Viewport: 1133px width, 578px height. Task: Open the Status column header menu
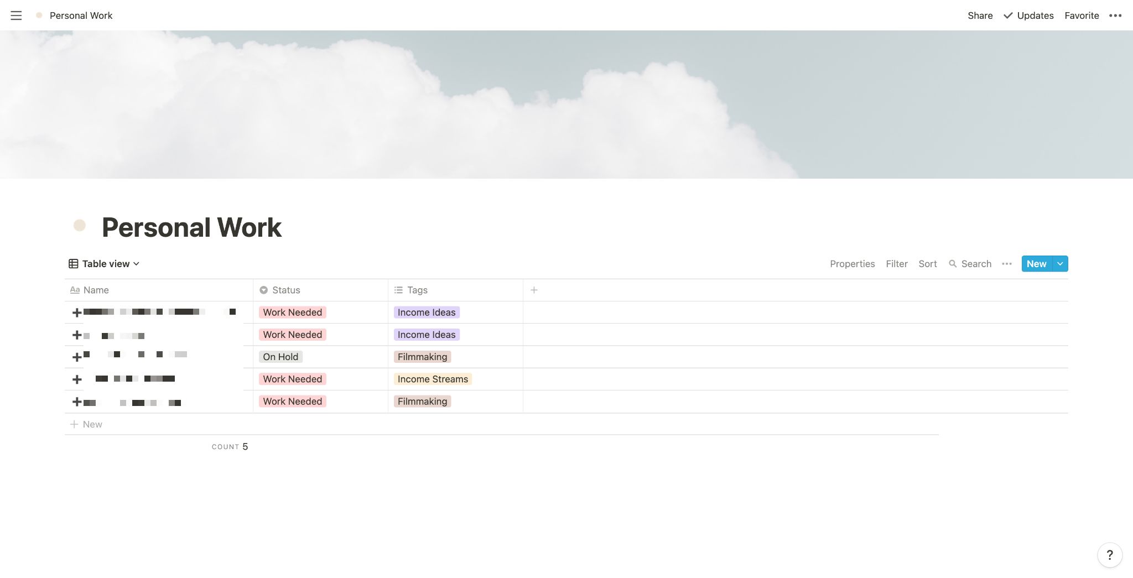pyautogui.click(x=286, y=290)
